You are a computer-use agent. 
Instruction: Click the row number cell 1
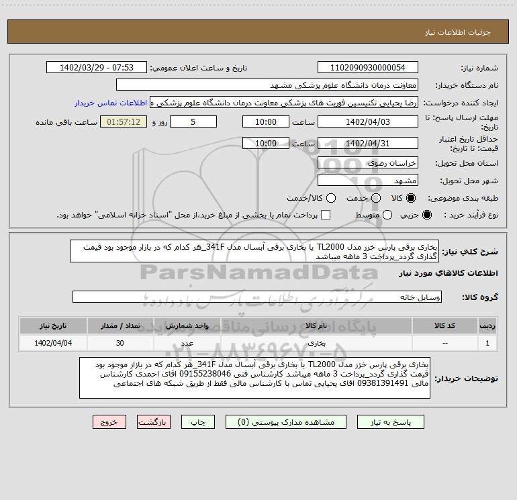(x=487, y=343)
